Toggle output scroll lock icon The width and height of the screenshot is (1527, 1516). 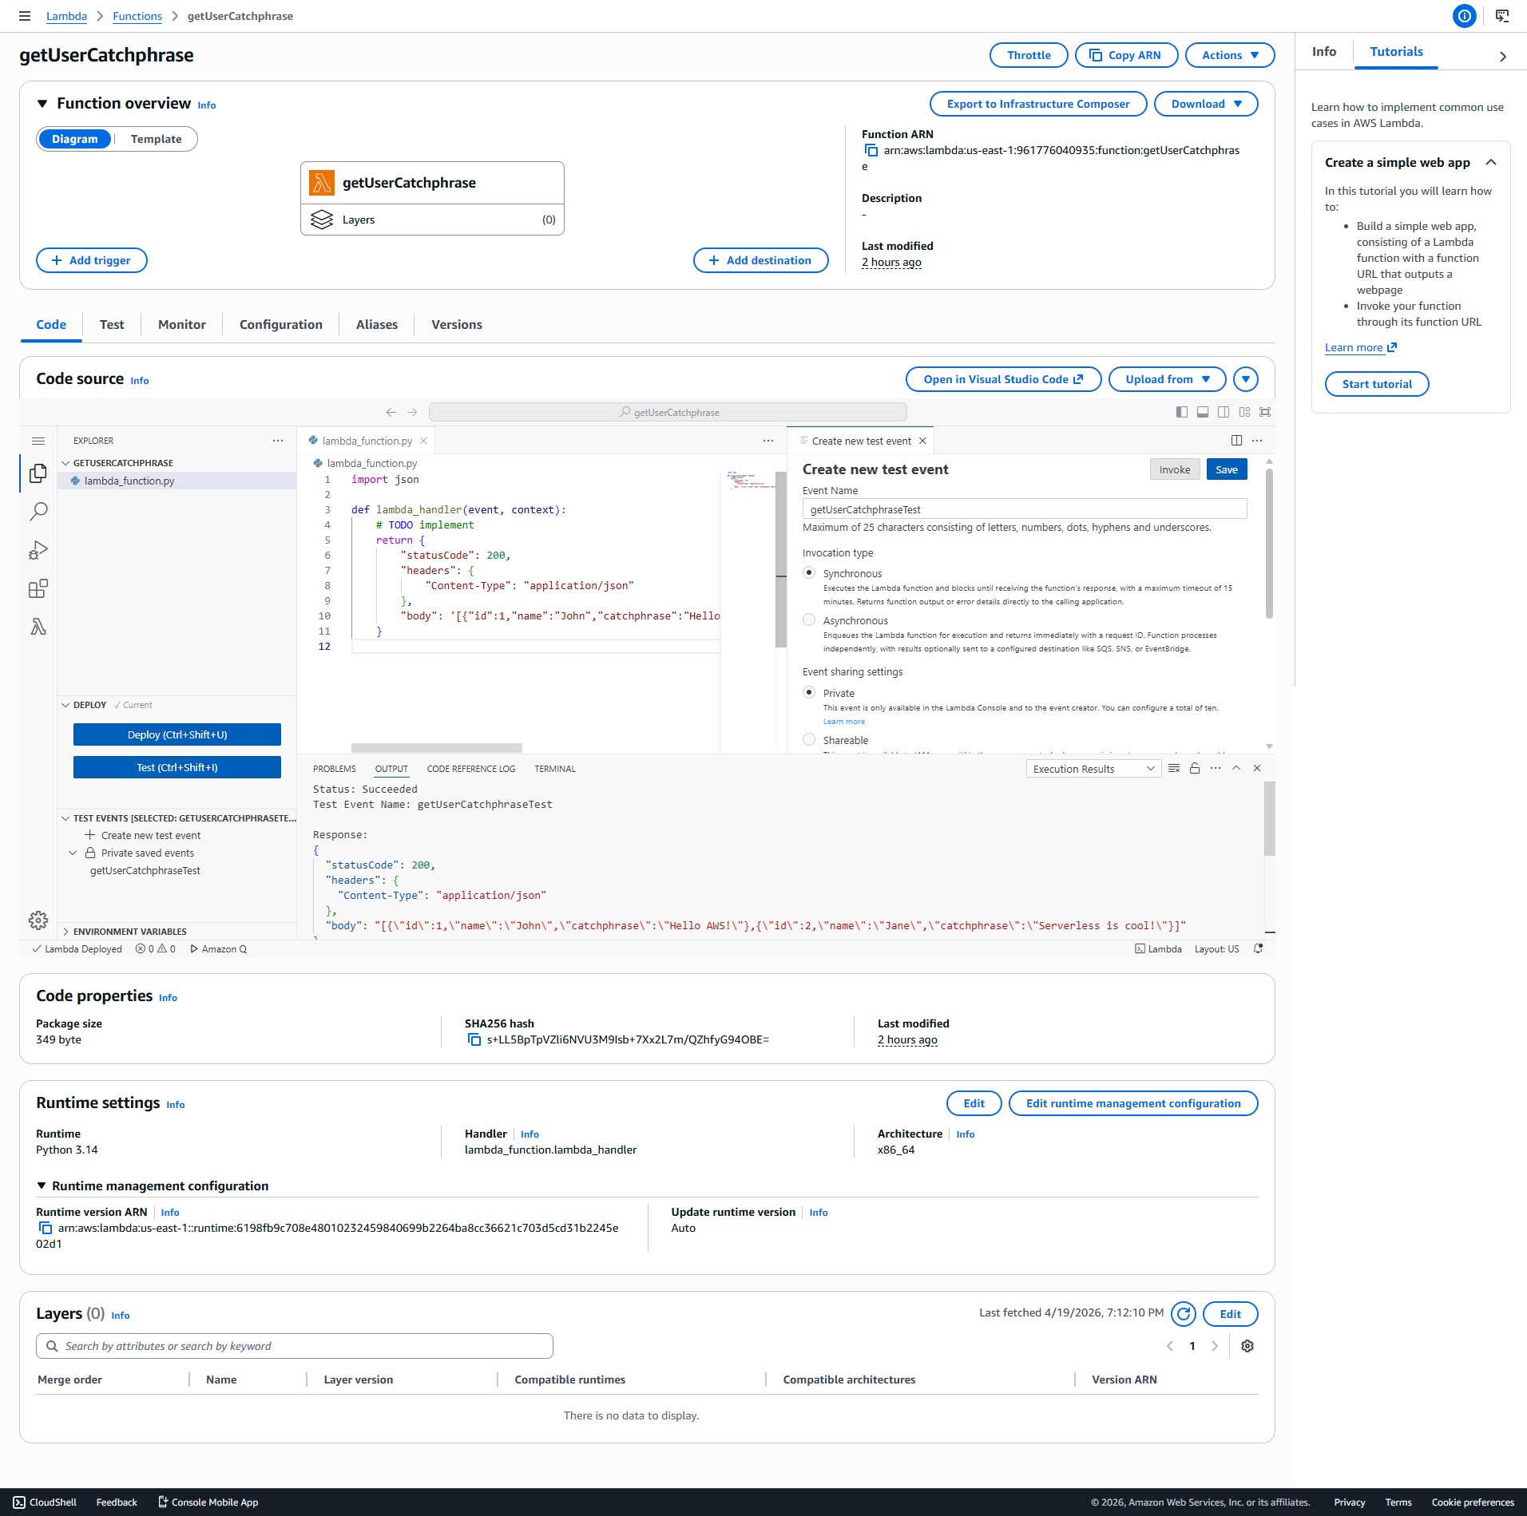pyautogui.click(x=1195, y=768)
